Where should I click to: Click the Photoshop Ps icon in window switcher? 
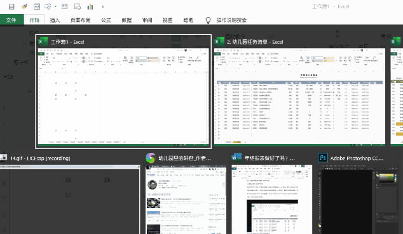(323, 158)
